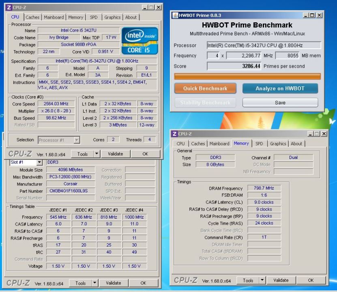Click Validate in the Memory CPU-Z window
The image size is (337, 292).
pos(281,280)
